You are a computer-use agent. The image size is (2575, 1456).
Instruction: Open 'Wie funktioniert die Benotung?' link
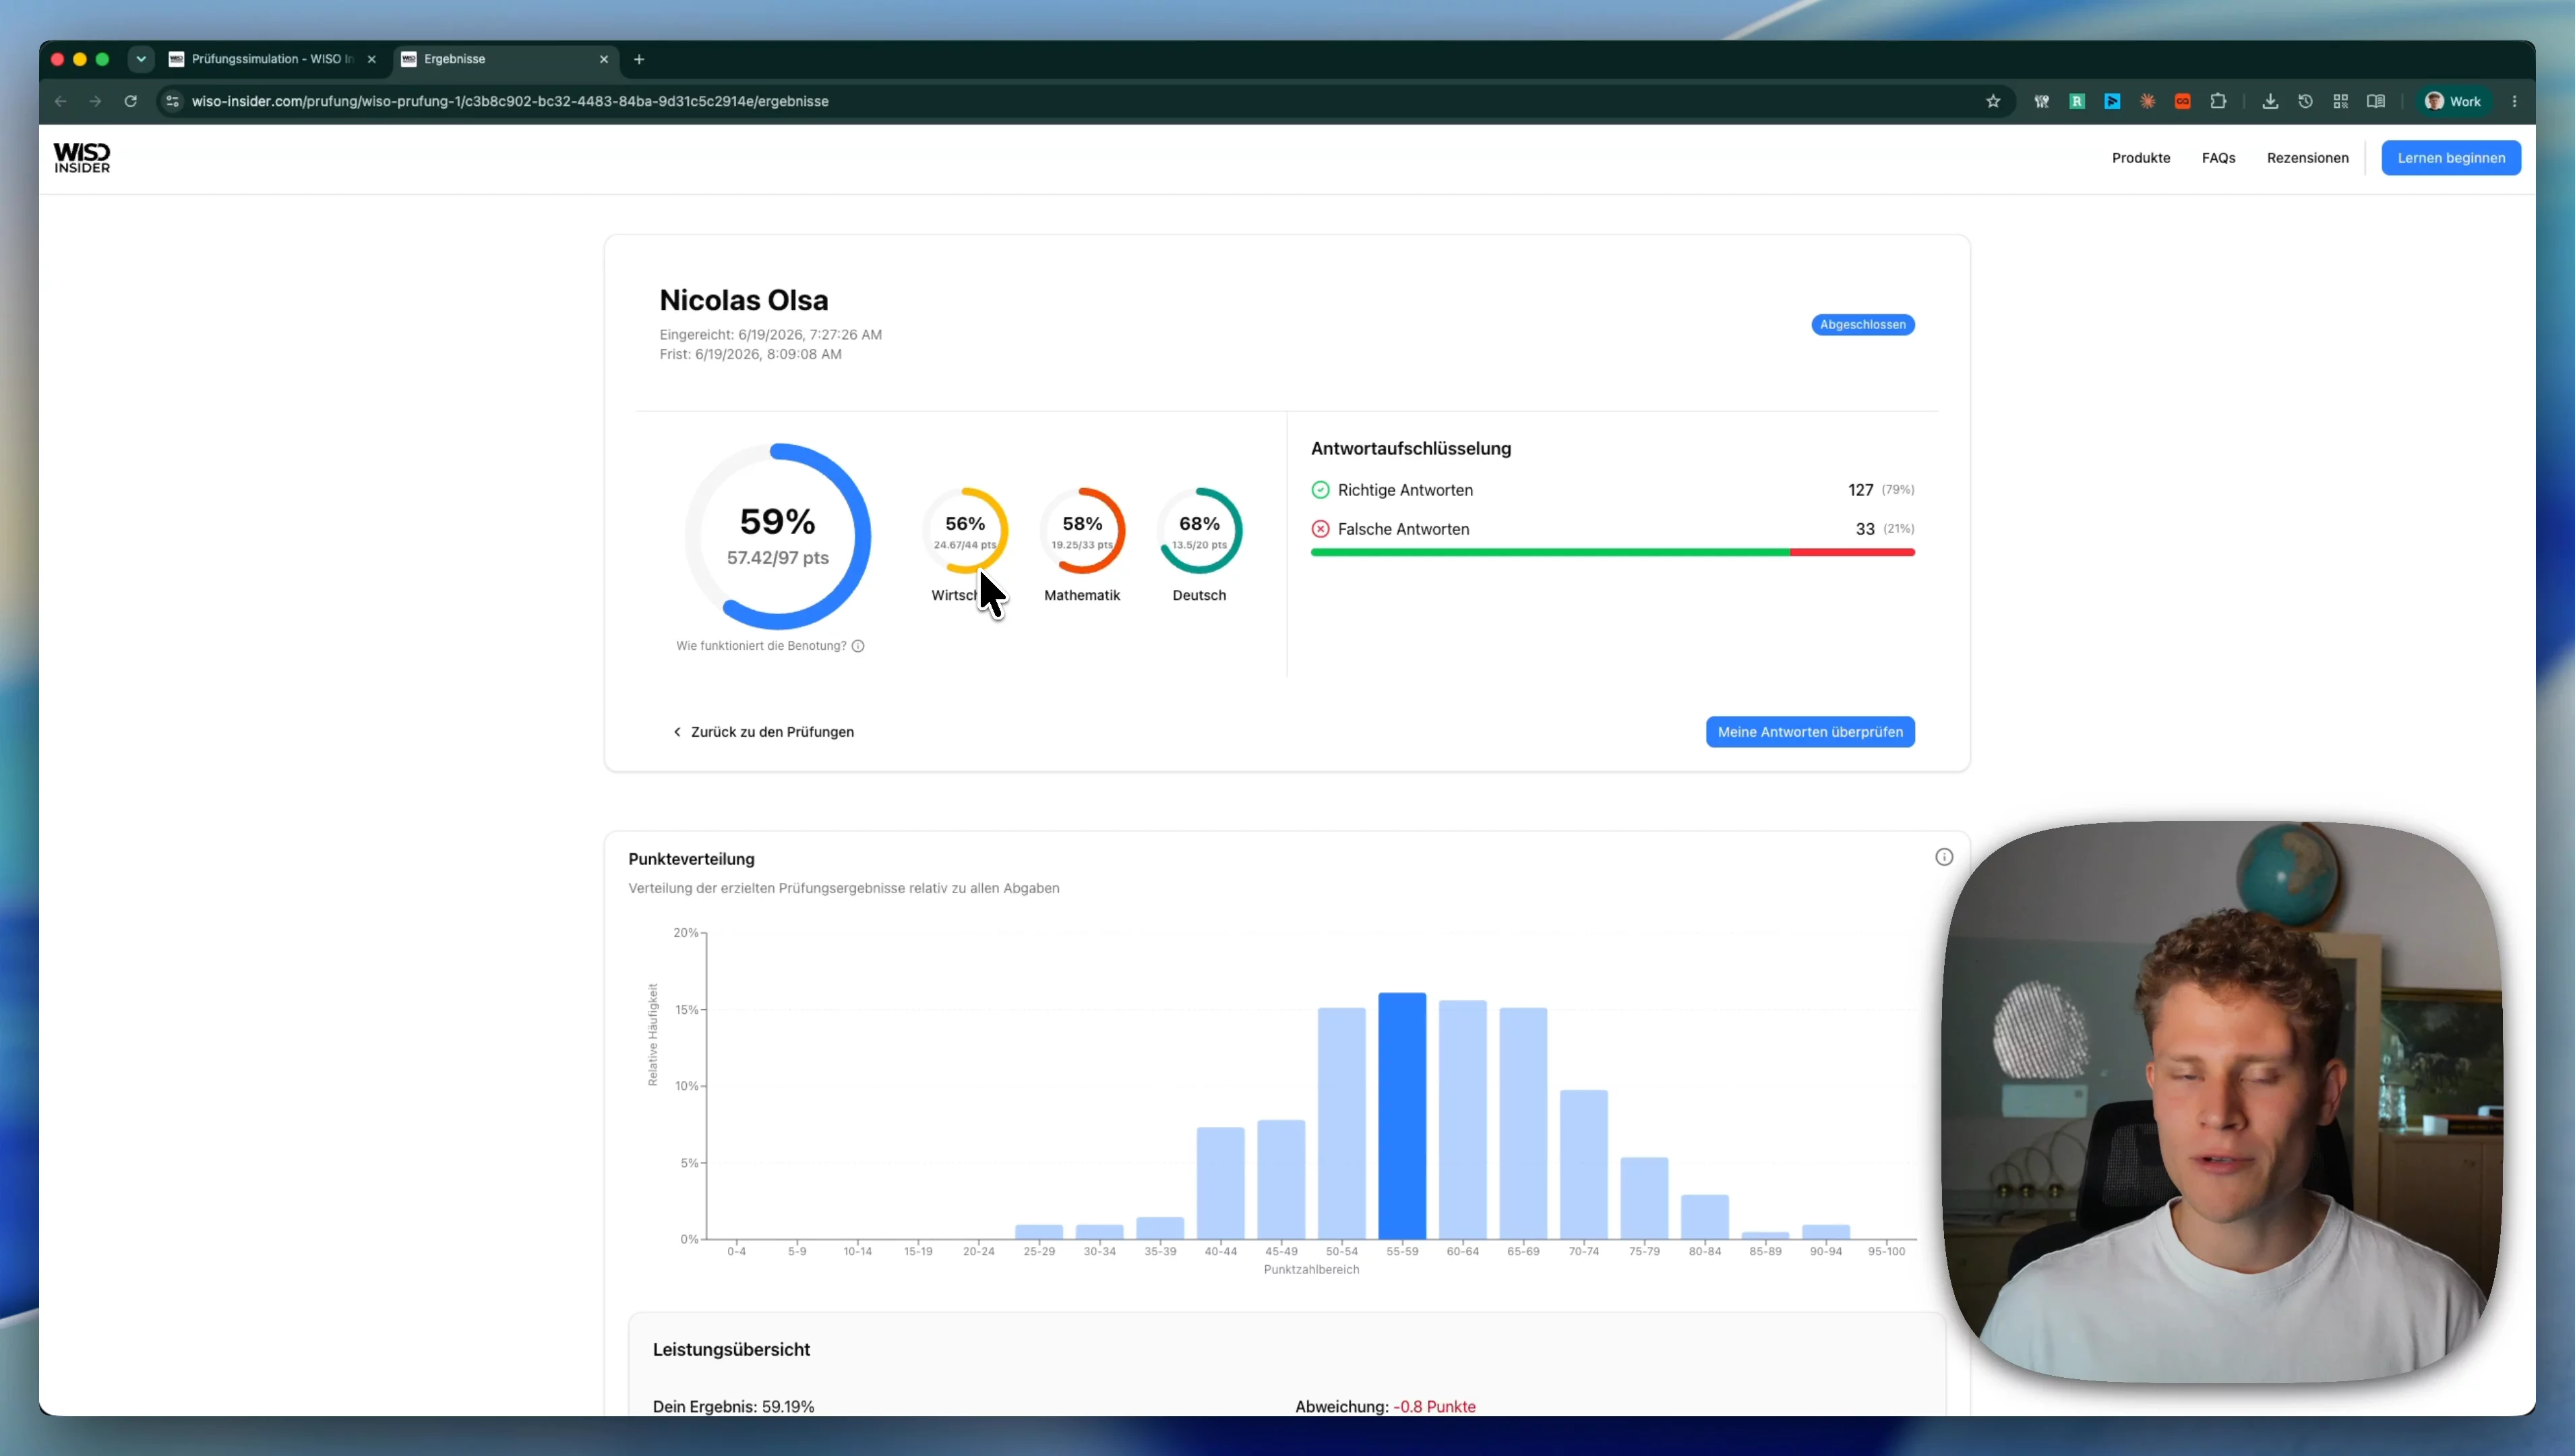(761, 646)
